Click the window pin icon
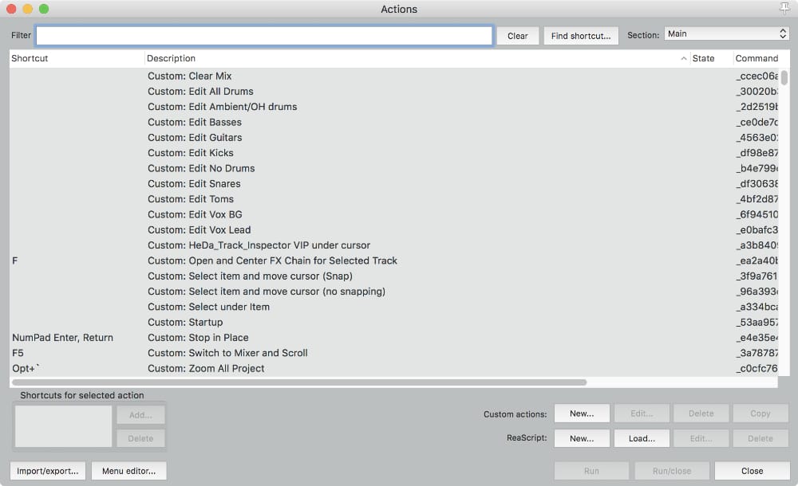798x486 pixels. click(x=784, y=9)
